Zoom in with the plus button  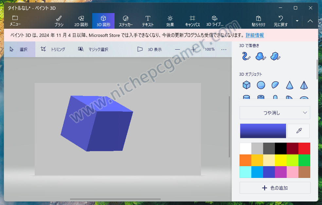click(x=193, y=49)
